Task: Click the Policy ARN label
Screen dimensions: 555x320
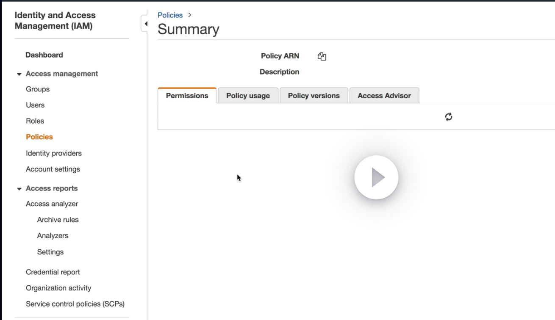Action: pyautogui.click(x=280, y=56)
